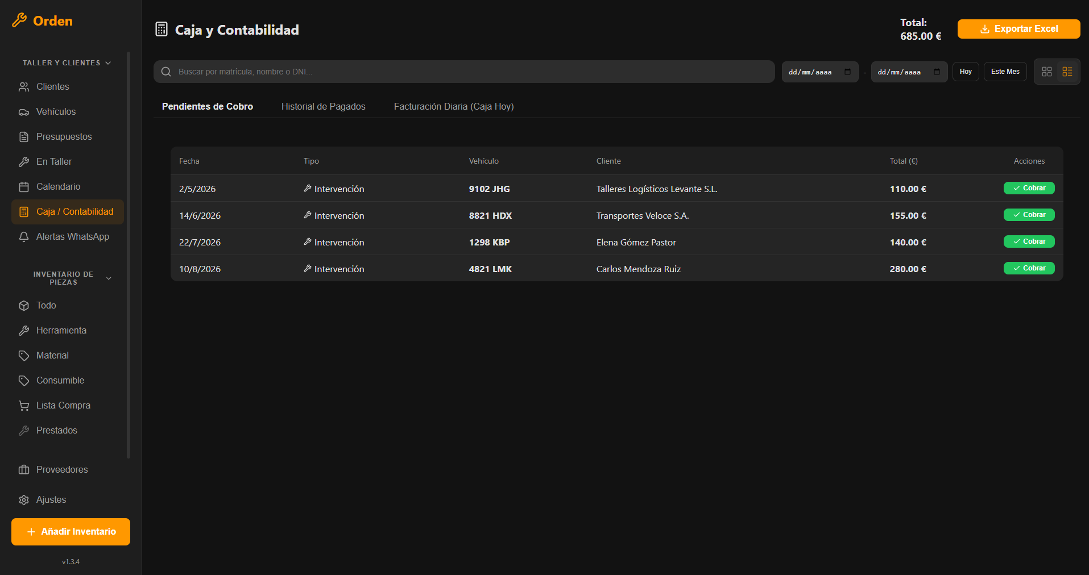The height and width of the screenshot is (575, 1089).
Task: Open the start date picker
Action: [847, 72]
